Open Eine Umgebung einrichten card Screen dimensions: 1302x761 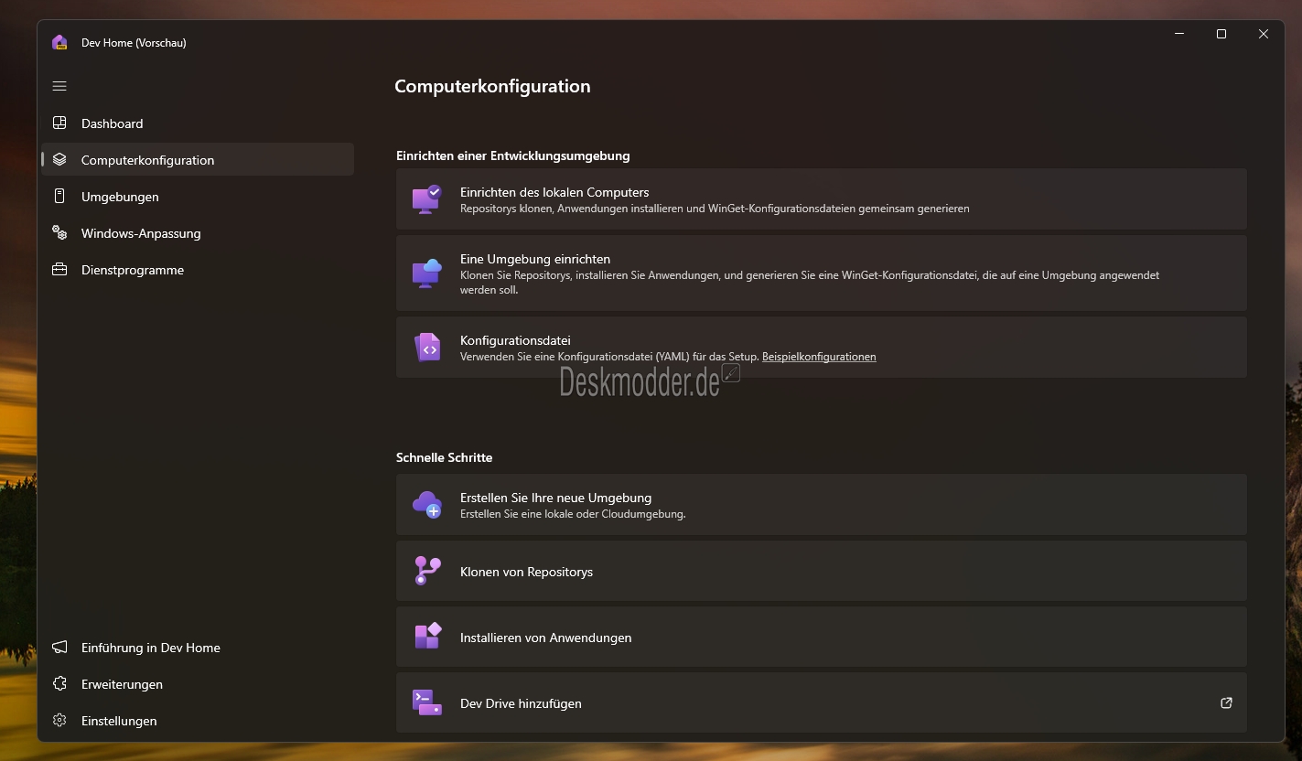tap(821, 273)
